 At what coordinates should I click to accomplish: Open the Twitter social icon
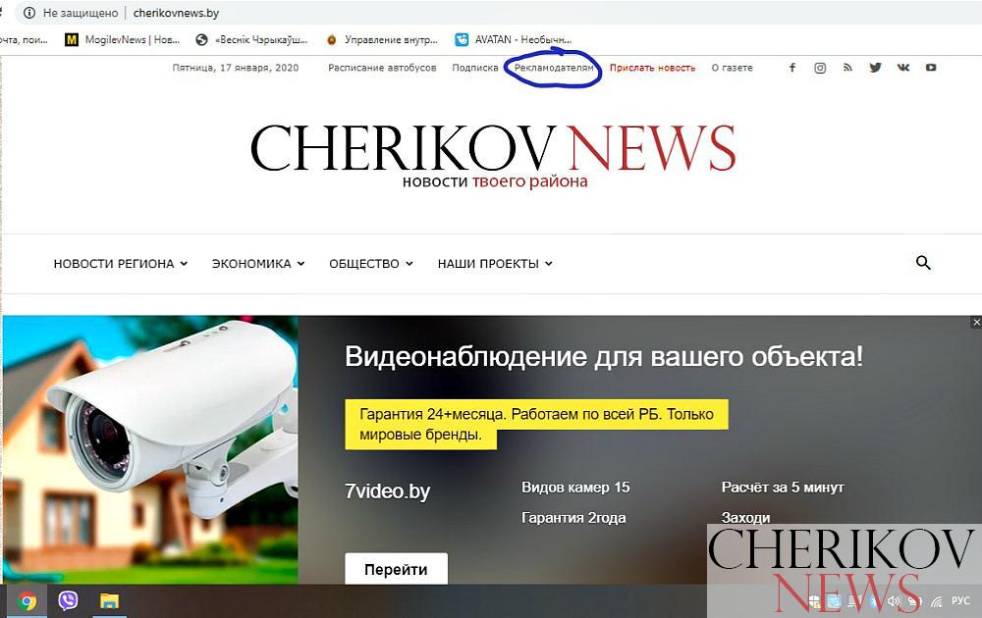click(x=875, y=68)
